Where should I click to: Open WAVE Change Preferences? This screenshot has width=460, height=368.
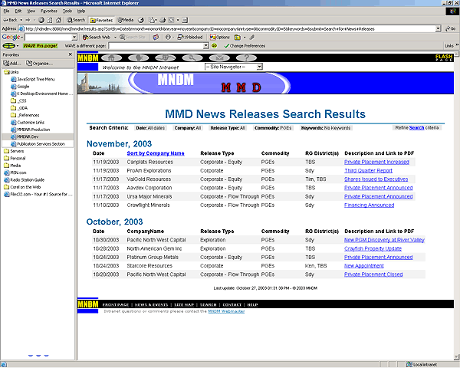[x=245, y=46]
